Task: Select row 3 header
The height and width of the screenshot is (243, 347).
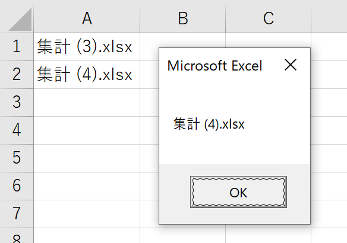Action: [x=17, y=103]
